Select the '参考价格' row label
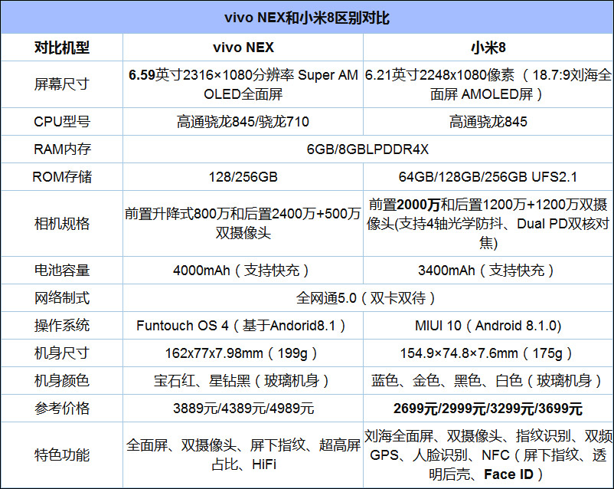614x489 pixels. 62,409
